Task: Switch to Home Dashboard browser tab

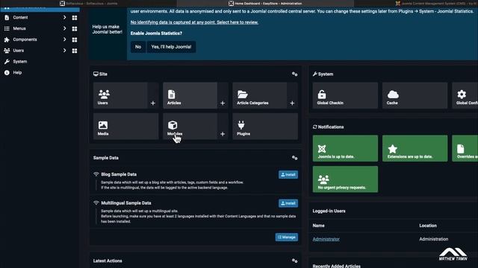Action: 265,3
